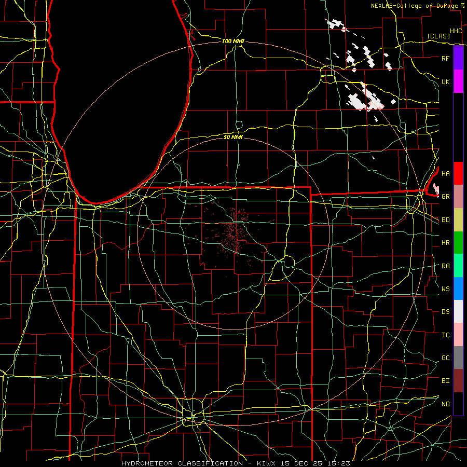The height and width of the screenshot is (467, 467).
Task: Click the RA light green legend block
Action: (458, 266)
